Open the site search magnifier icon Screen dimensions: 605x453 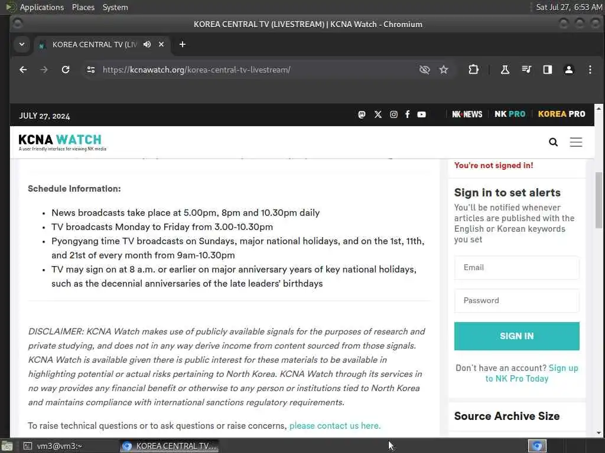pos(553,142)
